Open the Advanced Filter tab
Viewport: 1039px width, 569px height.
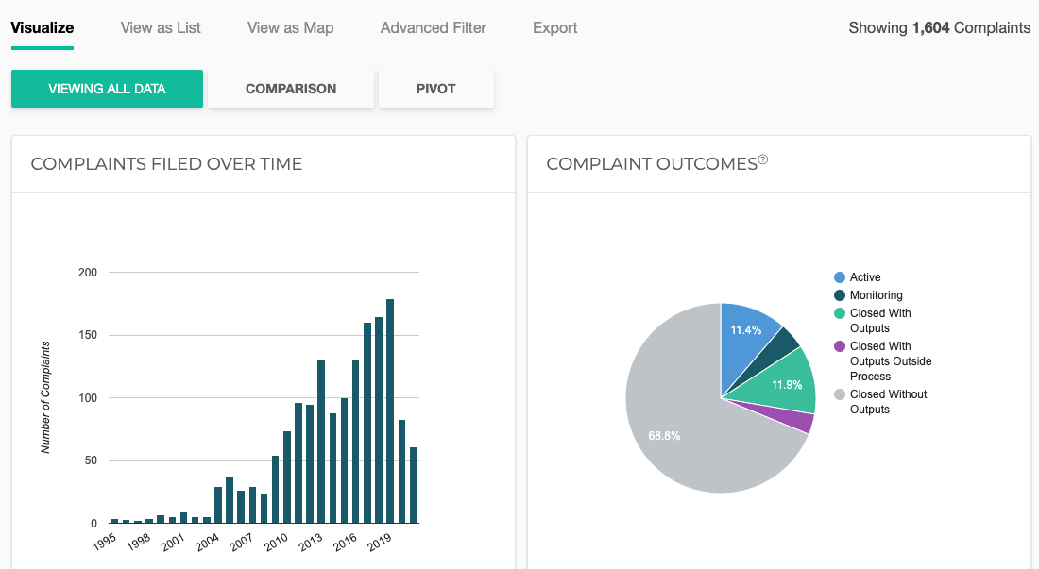point(434,27)
